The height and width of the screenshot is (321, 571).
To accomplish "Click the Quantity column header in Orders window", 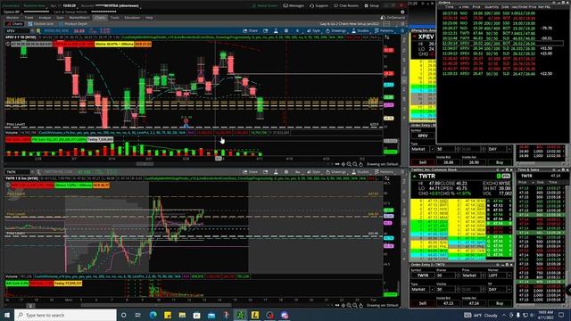I will coord(492,7).
